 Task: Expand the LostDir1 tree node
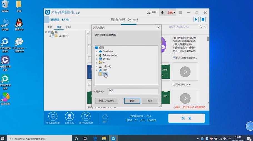[x=50, y=36]
